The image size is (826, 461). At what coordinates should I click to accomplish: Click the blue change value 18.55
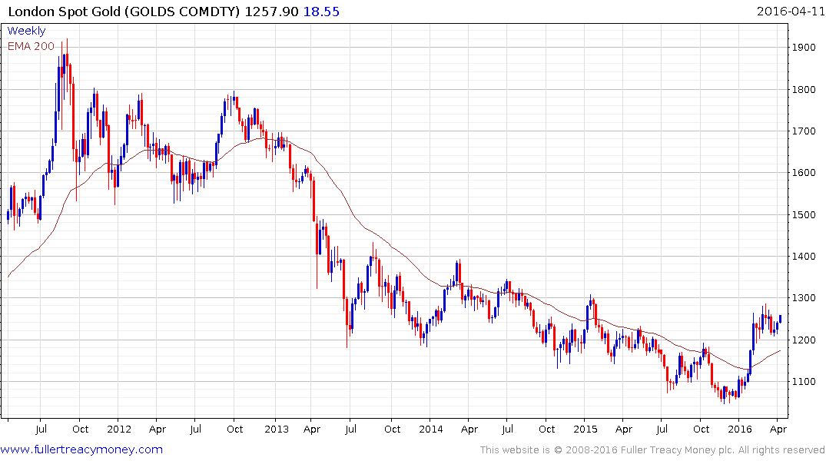(x=321, y=12)
